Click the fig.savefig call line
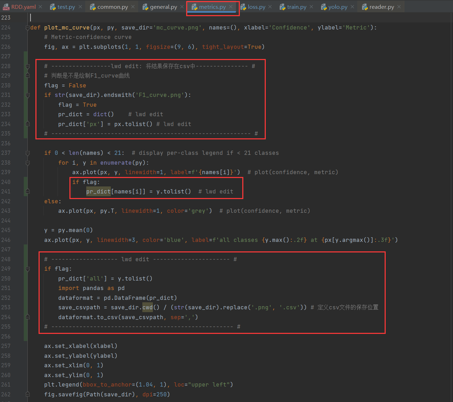Viewport: 453px width, 402px height. click(x=107, y=394)
